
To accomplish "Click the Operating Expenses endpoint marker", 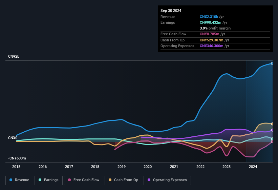I will [272, 130].
